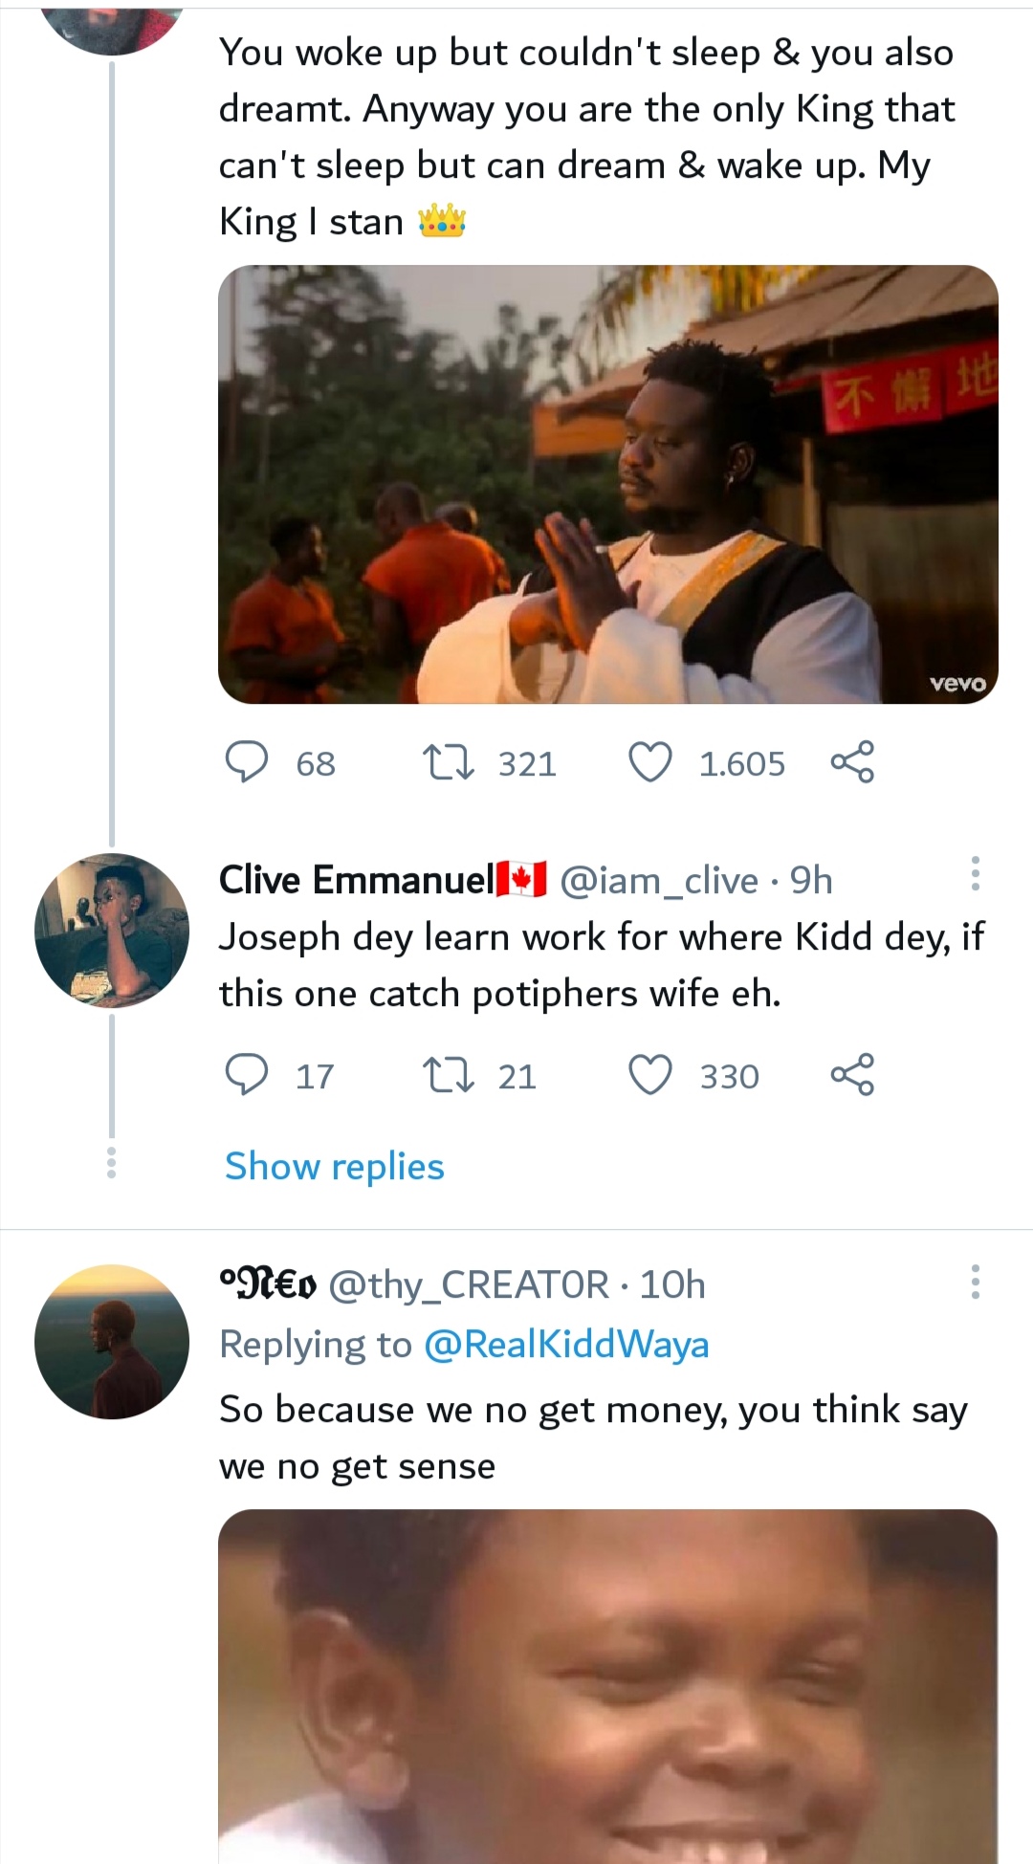Tap the three-dot thread indicator below the replies line
Viewport: 1033px width, 1864px height.
[112, 1162]
